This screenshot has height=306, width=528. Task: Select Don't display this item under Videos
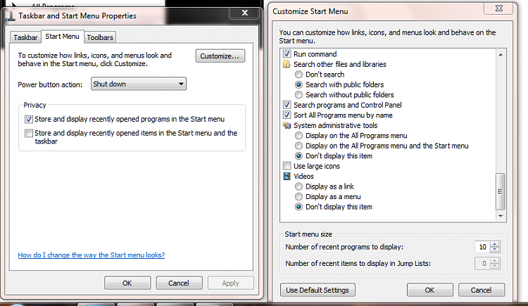pos(298,207)
